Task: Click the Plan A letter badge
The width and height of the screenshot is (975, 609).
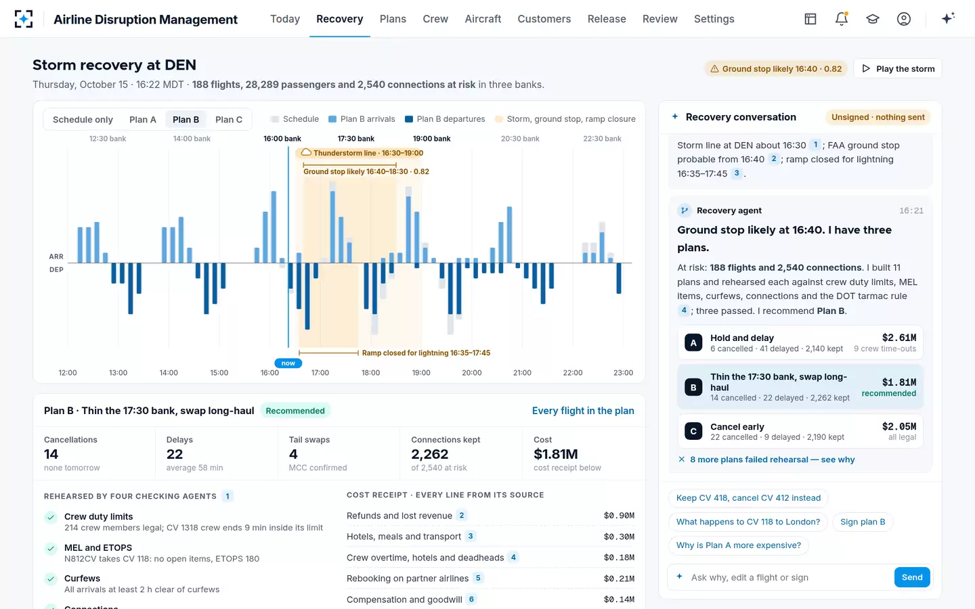Action: coord(693,343)
